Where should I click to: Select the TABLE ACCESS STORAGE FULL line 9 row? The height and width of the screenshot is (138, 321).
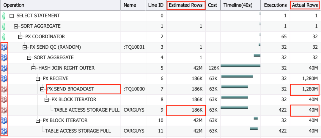point(86,110)
